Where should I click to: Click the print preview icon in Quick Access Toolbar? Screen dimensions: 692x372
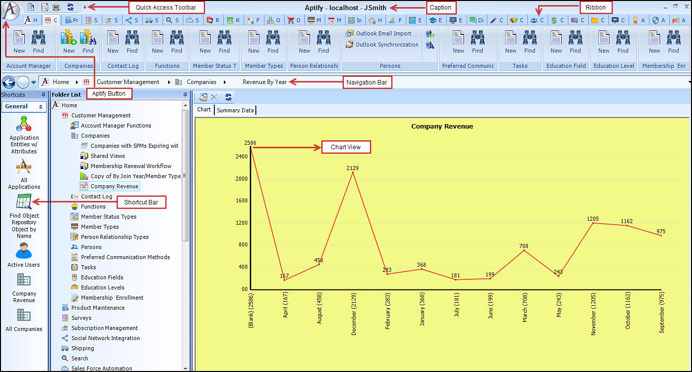tap(45, 7)
